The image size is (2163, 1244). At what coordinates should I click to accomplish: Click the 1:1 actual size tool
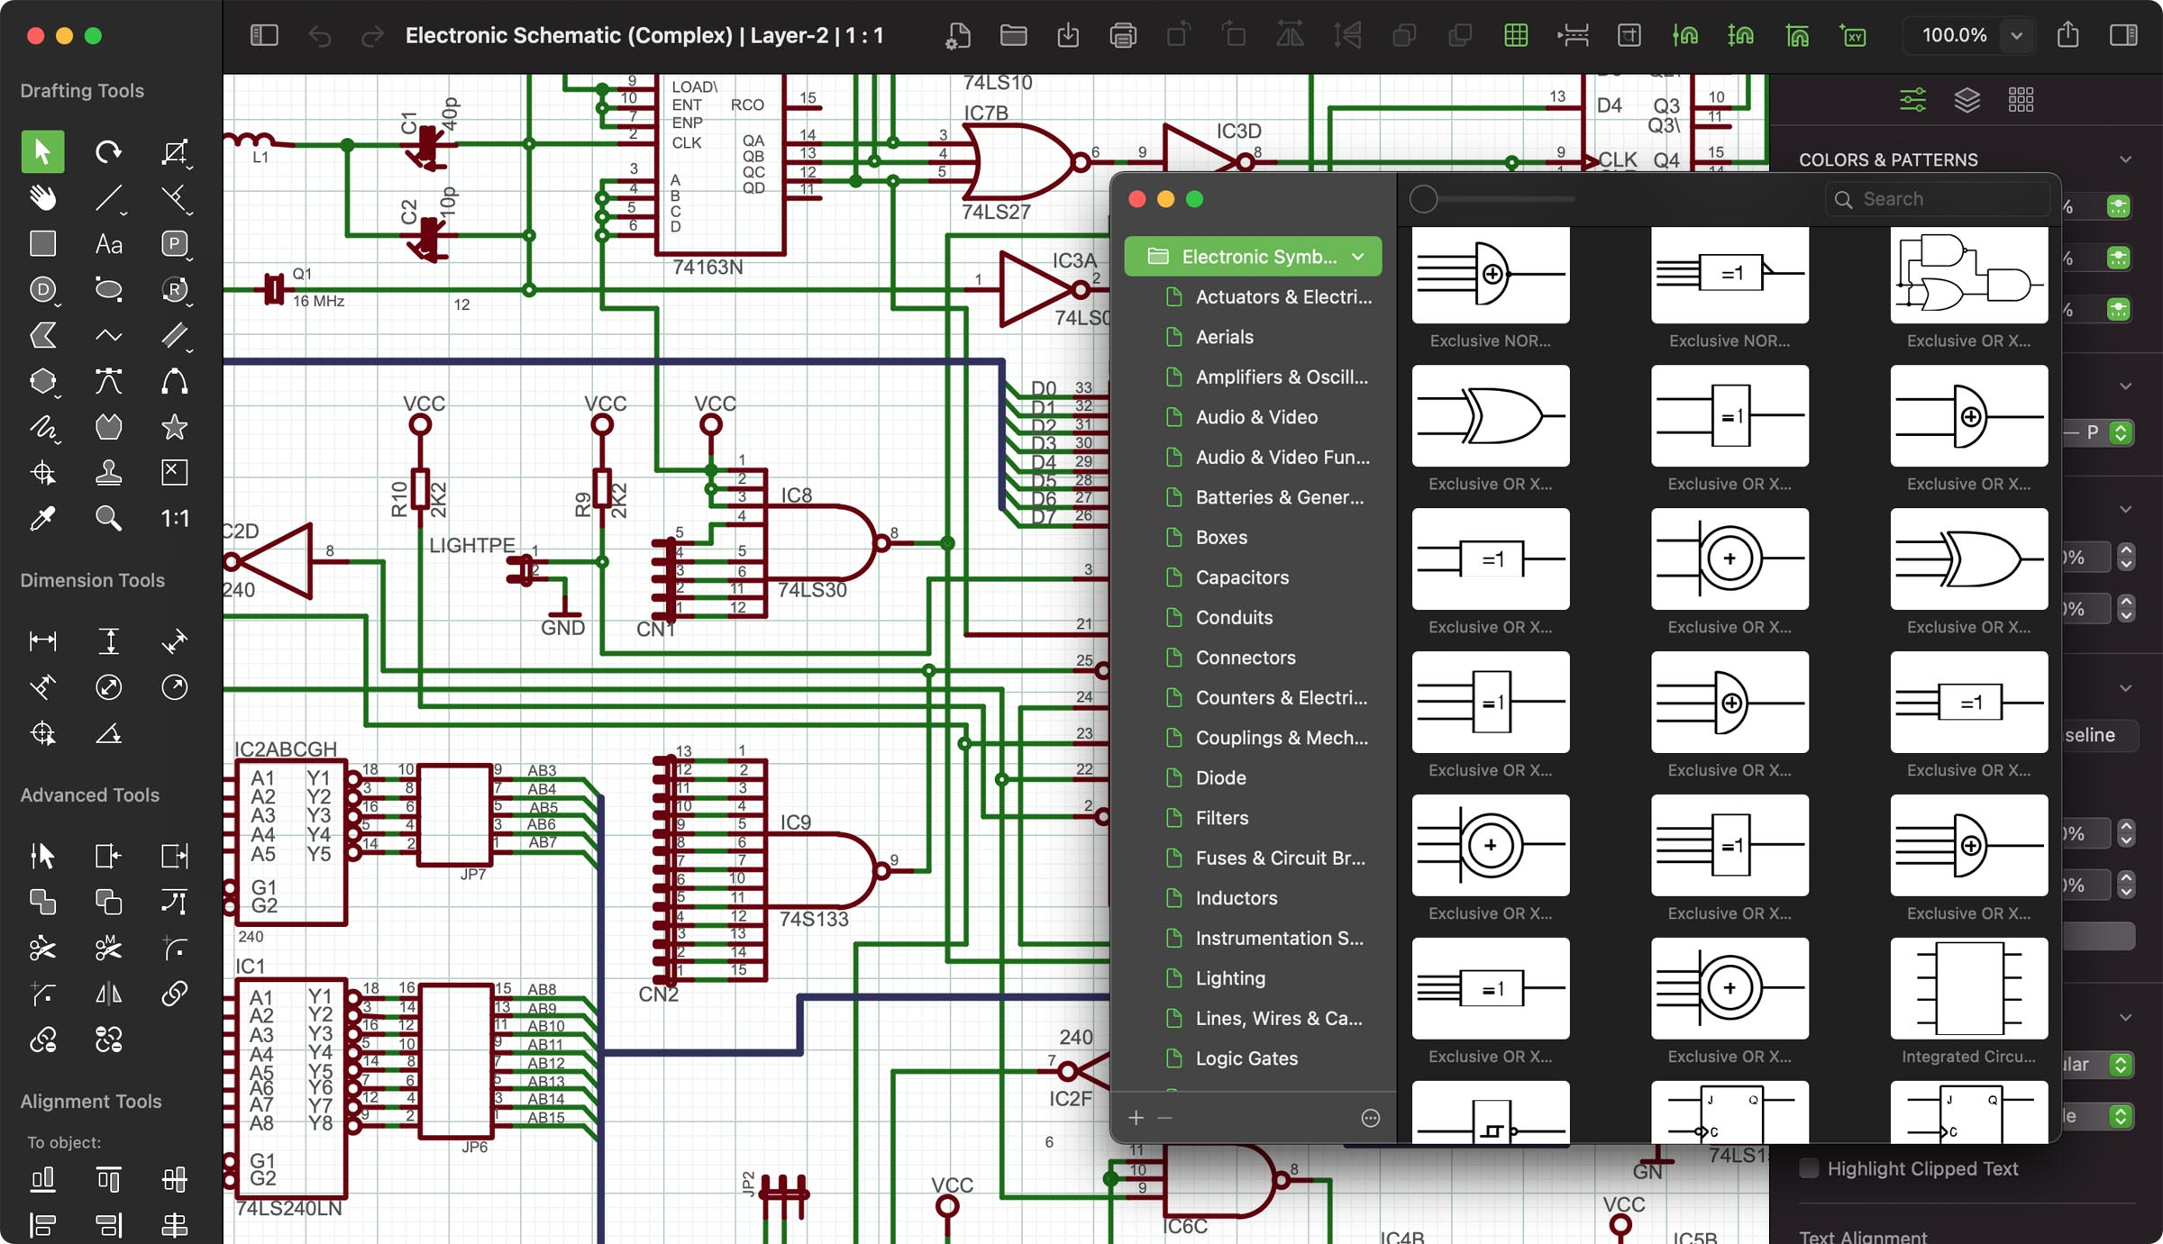pos(174,518)
